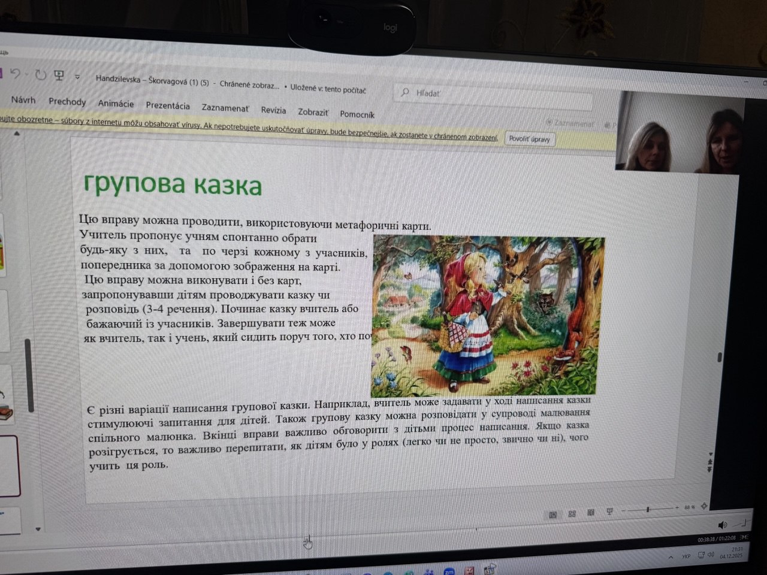767x575 pixels.
Task: Start slideshow from quick access toolbar icon
Action: point(59,75)
